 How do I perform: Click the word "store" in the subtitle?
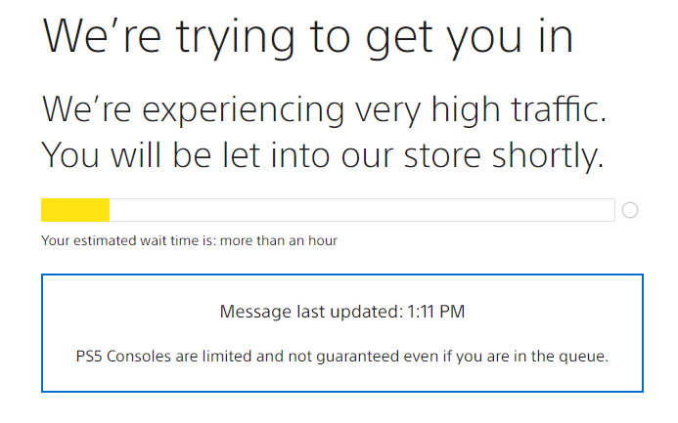pos(442,156)
